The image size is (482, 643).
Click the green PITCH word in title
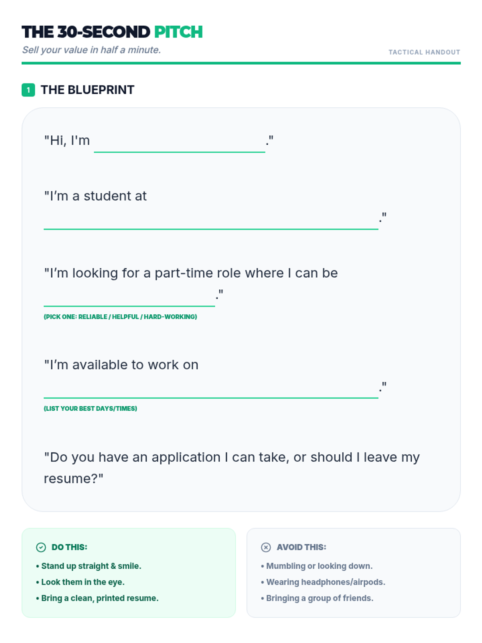click(x=178, y=32)
